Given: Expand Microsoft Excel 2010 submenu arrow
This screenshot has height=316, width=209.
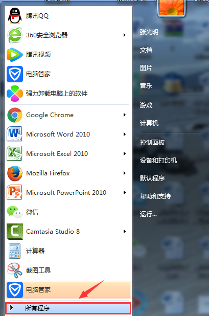Looking at the screenshot, I should [x=125, y=153].
